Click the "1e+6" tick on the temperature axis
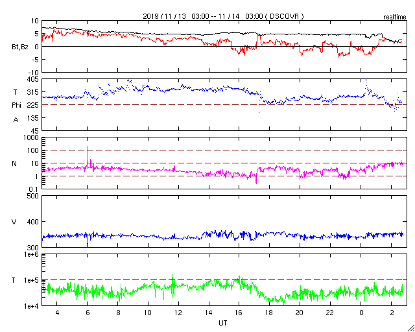Image resolution: width=415 pixels, height=332 pixels. (x=30, y=254)
